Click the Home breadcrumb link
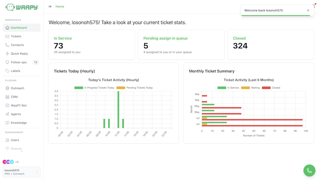 point(60,6)
